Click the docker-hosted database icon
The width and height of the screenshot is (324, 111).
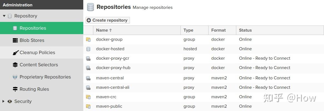(88, 49)
